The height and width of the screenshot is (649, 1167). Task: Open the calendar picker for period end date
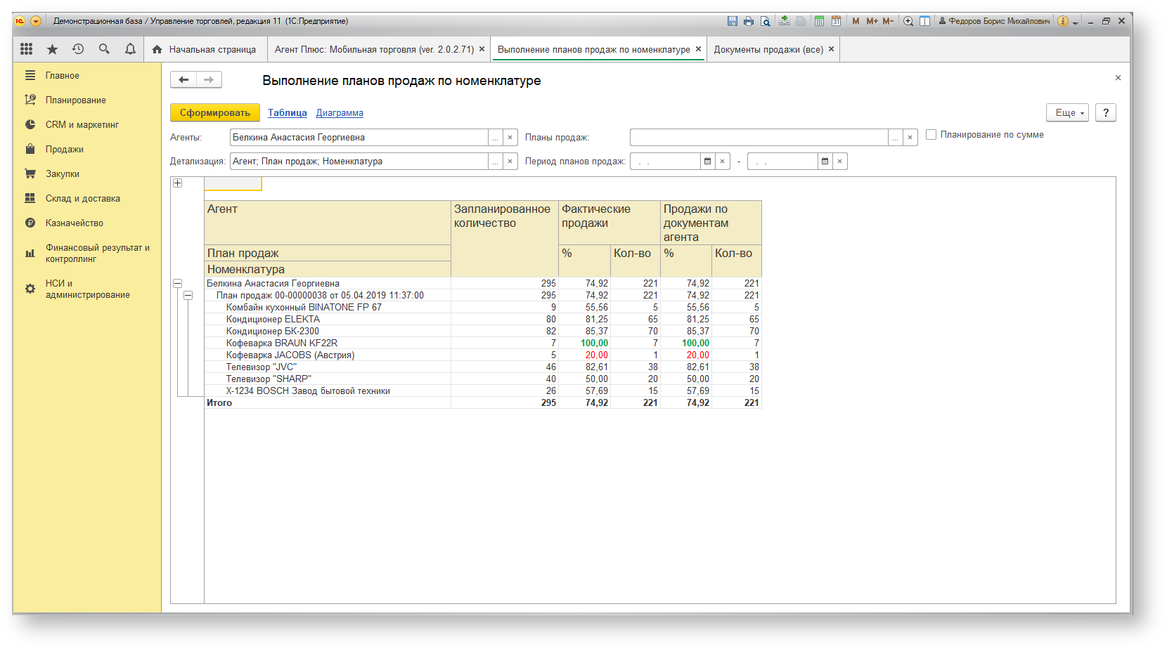click(825, 162)
